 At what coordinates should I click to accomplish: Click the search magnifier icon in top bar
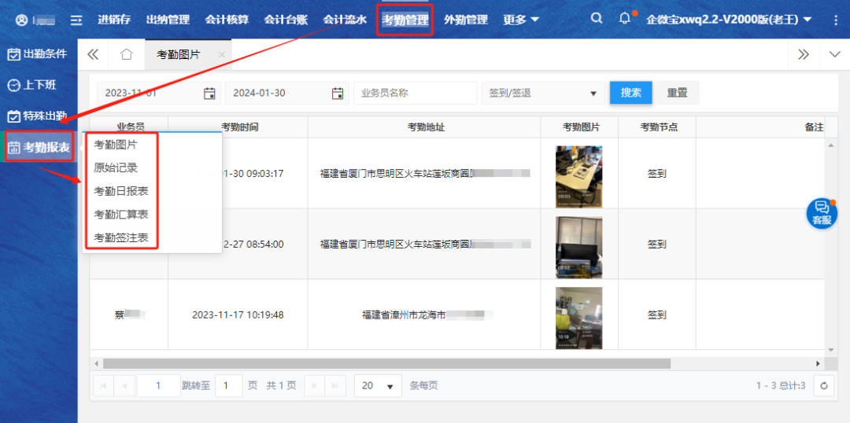click(x=597, y=19)
